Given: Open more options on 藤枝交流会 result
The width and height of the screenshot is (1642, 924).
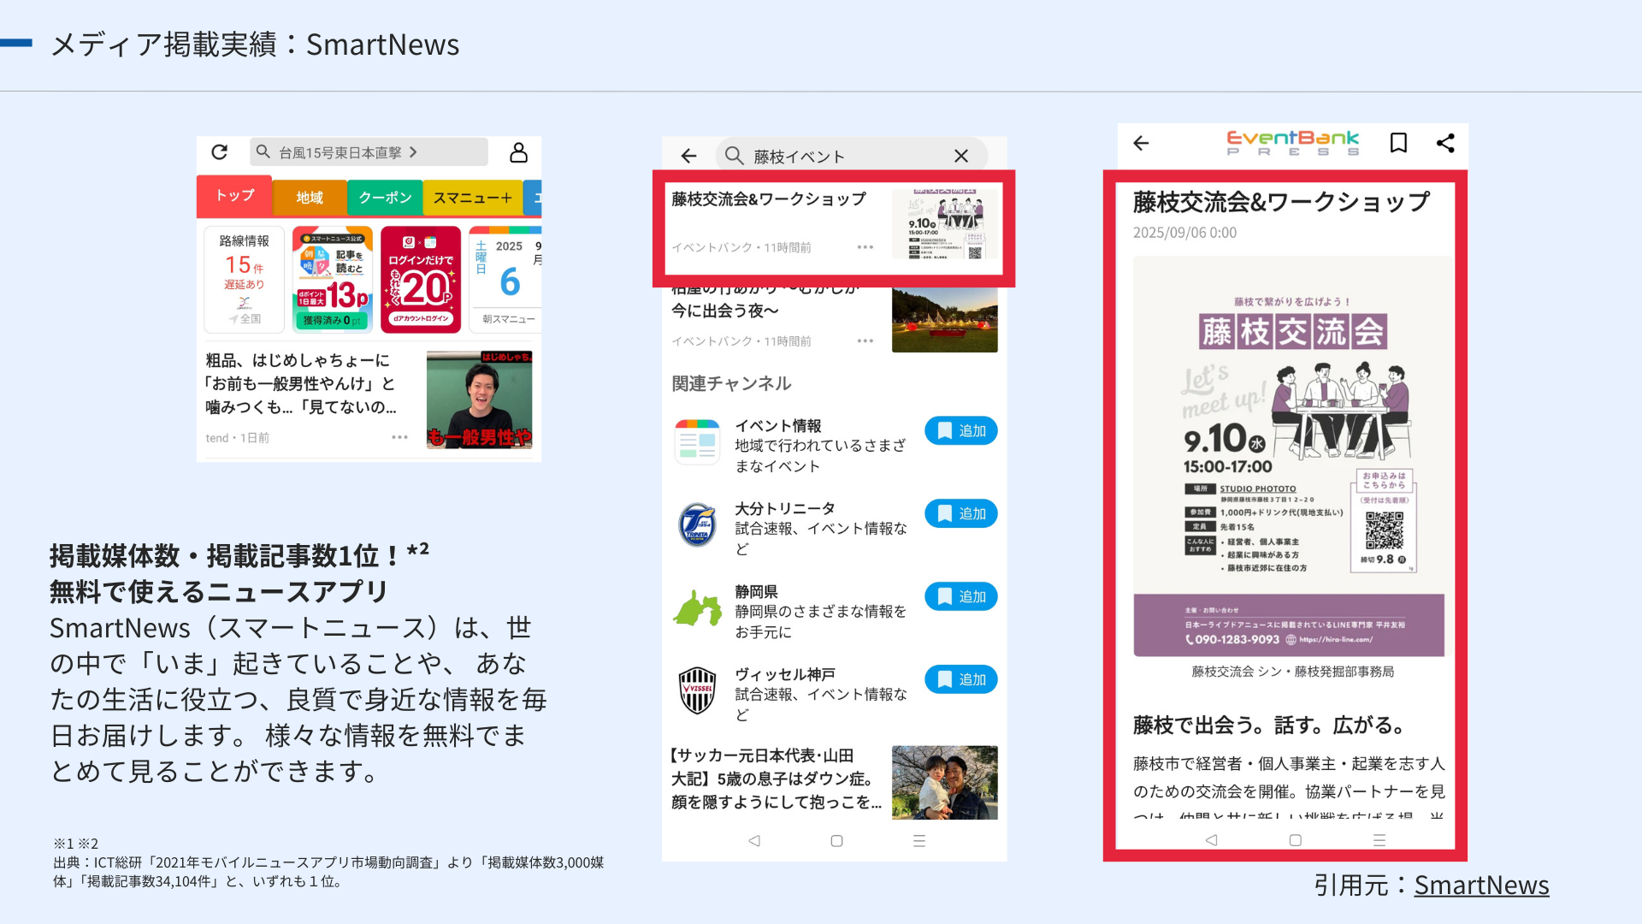Looking at the screenshot, I should coord(865,247).
